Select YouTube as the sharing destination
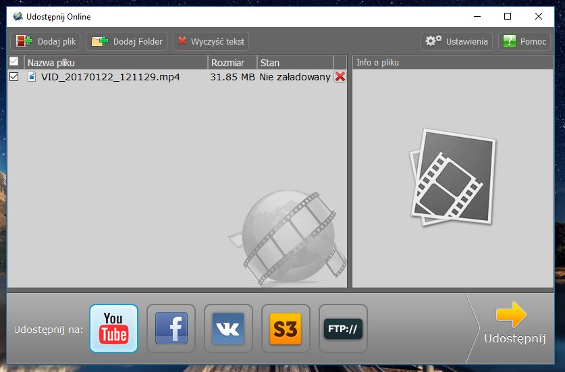The width and height of the screenshot is (565, 372). point(113,328)
